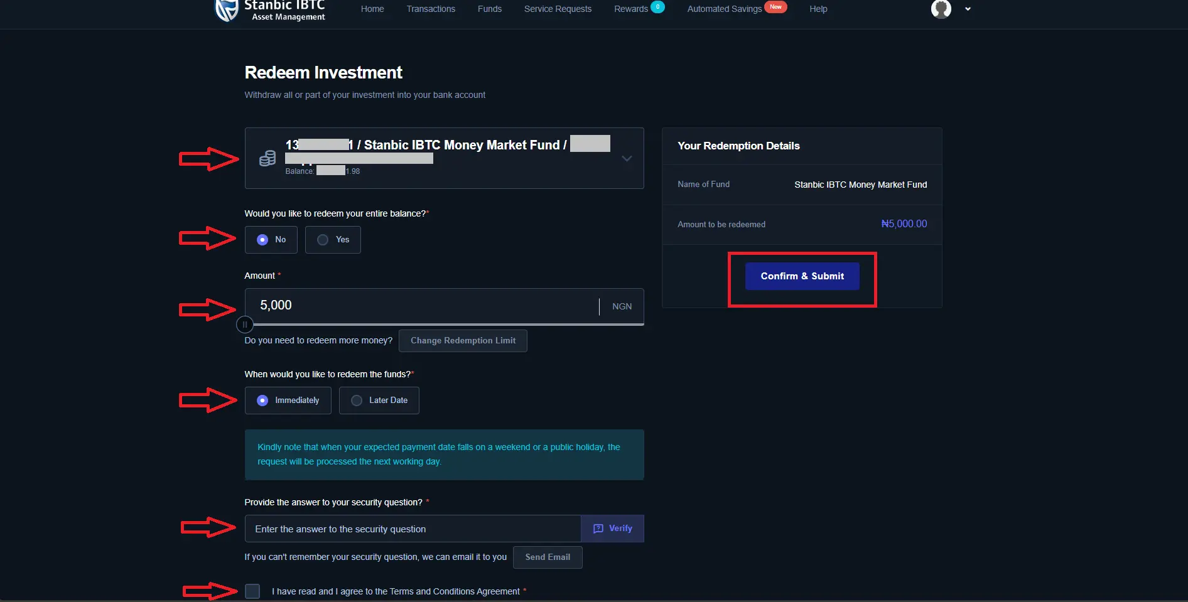The width and height of the screenshot is (1188, 602).
Task: Click the coin stack investment icon
Action: pyautogui.click(x=267, y=158)
